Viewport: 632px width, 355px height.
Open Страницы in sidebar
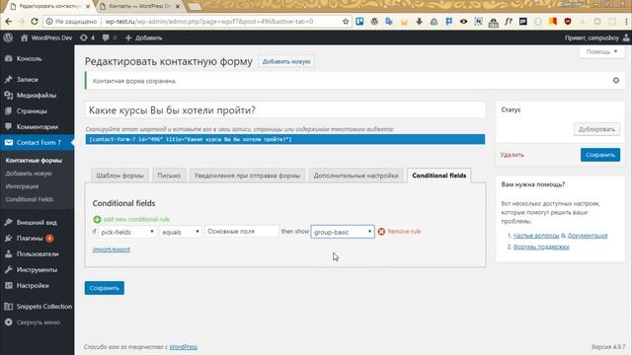[32, 111]
